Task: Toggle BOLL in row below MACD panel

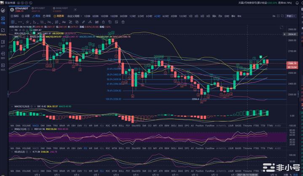Action: pos(121,126)
